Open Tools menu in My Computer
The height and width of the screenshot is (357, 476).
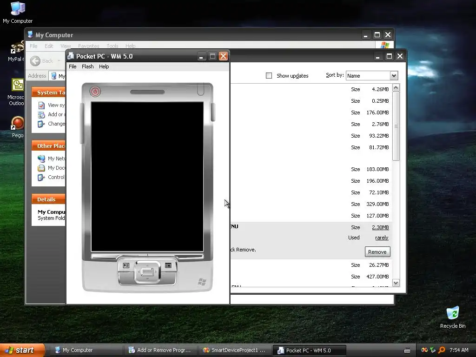click(x=112, y=46)
